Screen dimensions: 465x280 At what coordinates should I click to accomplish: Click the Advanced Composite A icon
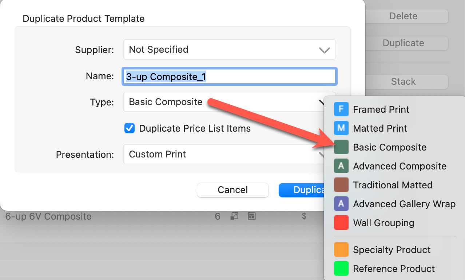point(341,166)
